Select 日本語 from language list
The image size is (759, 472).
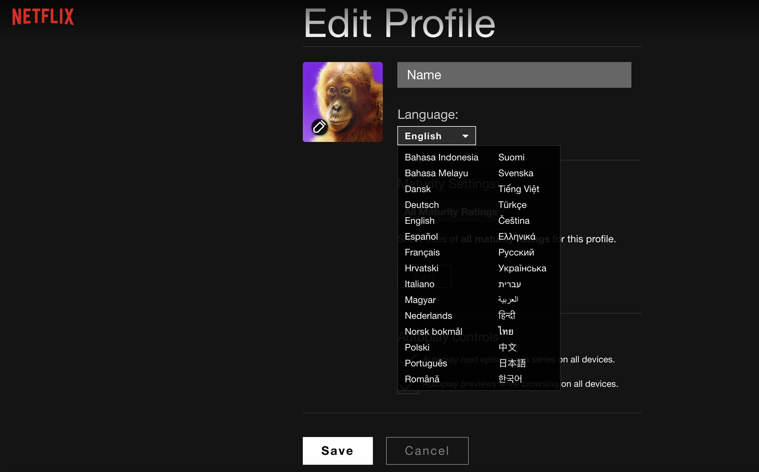click(512, 363)
